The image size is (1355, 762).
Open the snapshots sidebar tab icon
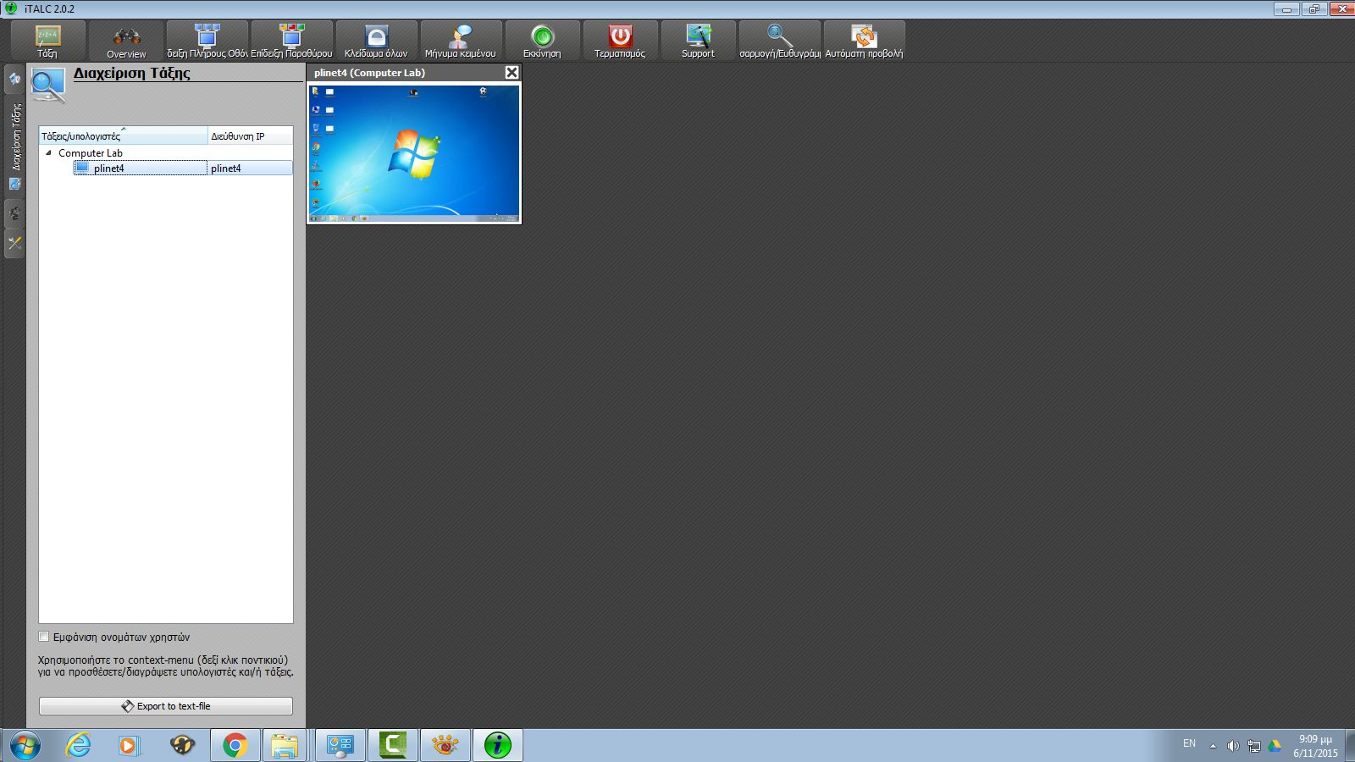[14, 213]
